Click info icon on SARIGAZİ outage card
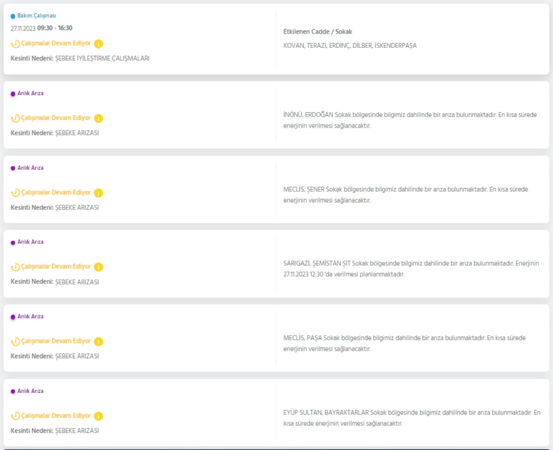Screen dimensions: 553x450 [98, 267]
